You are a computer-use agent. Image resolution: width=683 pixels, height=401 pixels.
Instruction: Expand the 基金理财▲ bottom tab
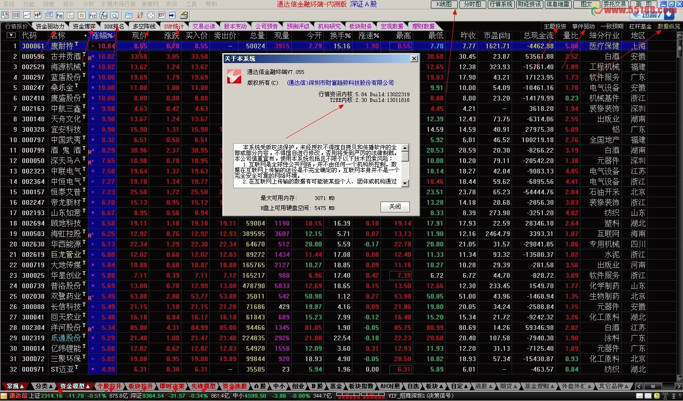coord(540,386)
